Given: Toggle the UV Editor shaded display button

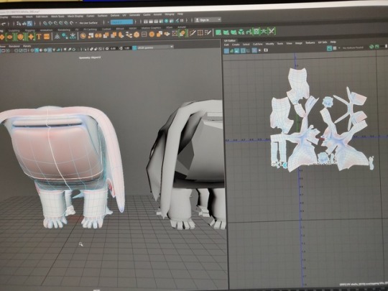Looking at the screenshot, I should point(237,50).
